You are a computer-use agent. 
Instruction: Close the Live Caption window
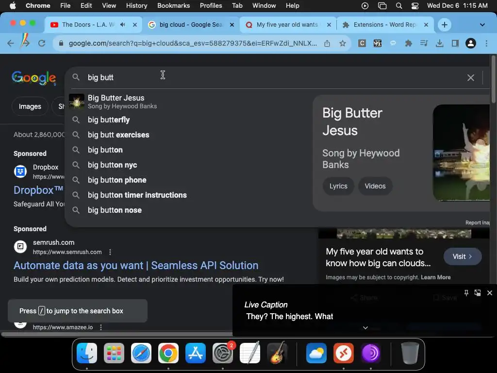coord(489,293)
